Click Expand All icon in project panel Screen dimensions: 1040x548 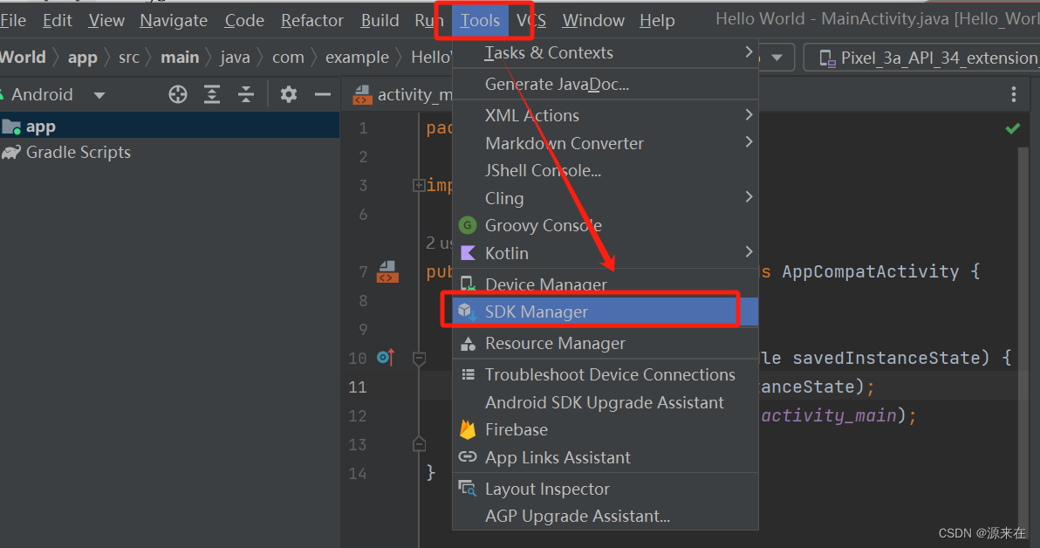click(212, 94)
